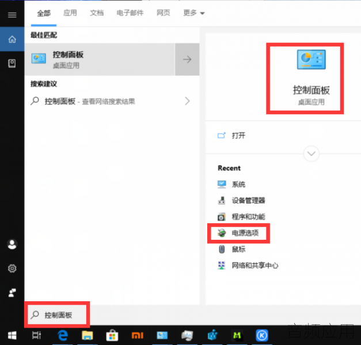Click the user account icon in sidebar

click(12, 244)
